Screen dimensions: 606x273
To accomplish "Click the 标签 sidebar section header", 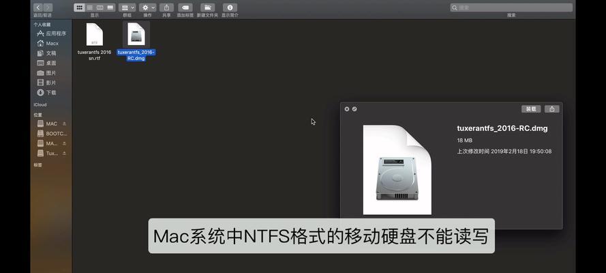I will coord(38,165).
